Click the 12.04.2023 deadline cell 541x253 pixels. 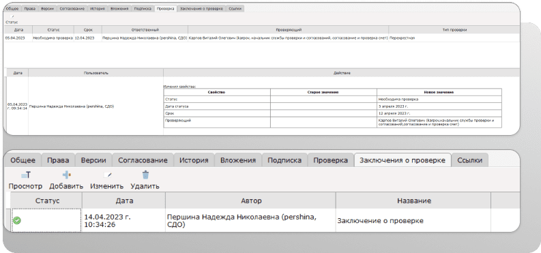tap(88, 38)
